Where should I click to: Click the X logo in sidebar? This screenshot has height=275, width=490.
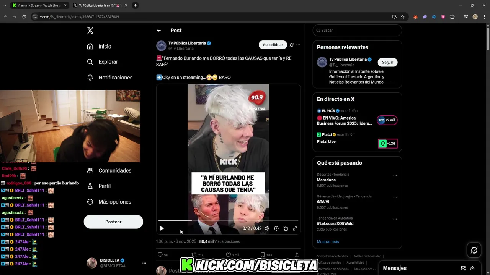point(90,31)
